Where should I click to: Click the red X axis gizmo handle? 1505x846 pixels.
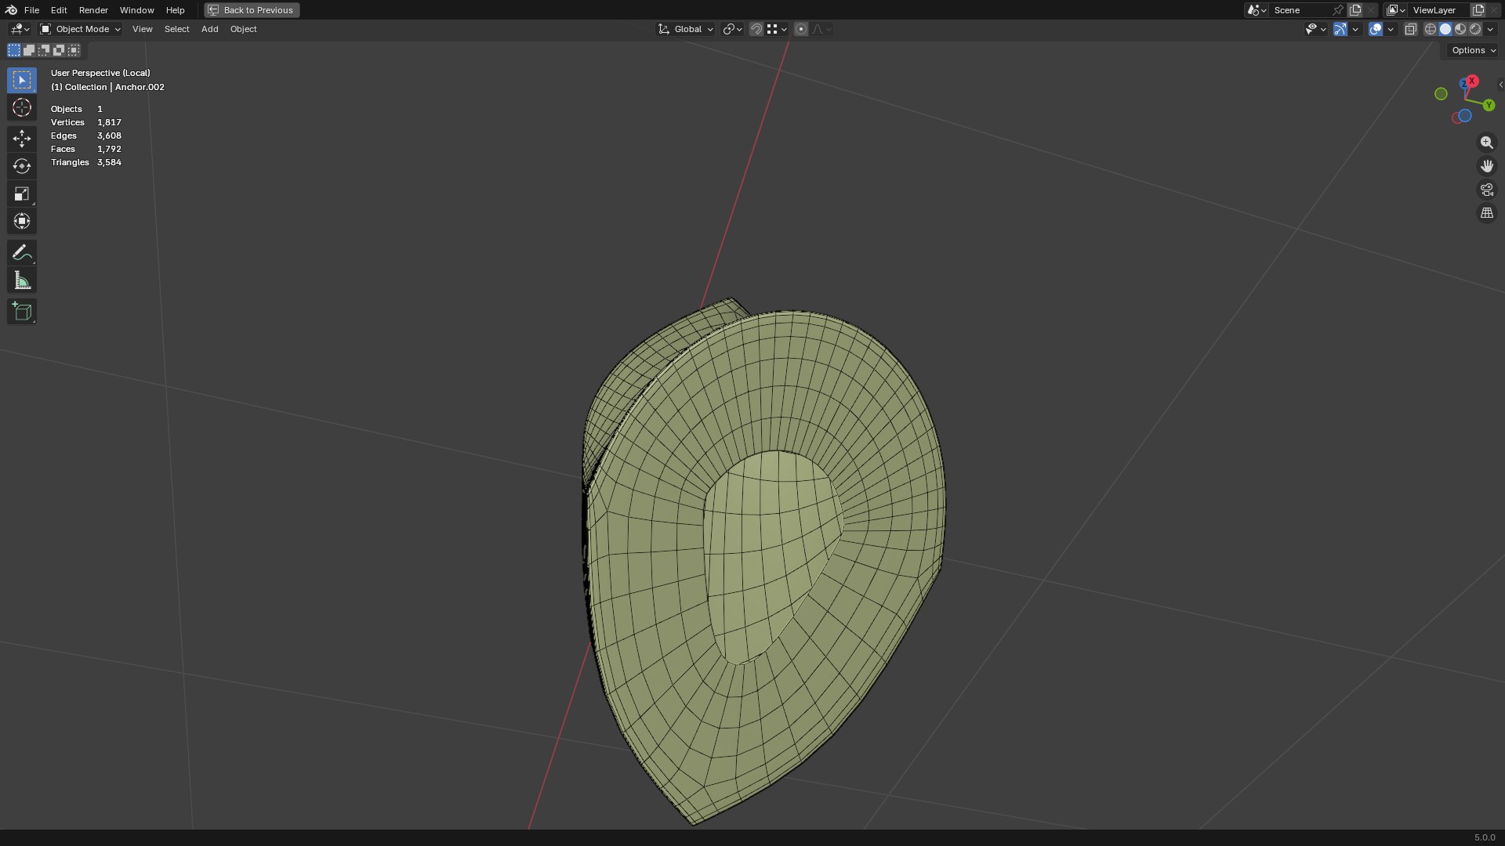[x=1473, y=81]
